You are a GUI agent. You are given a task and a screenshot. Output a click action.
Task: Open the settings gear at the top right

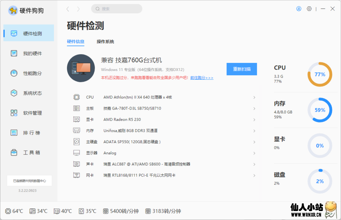310,9
